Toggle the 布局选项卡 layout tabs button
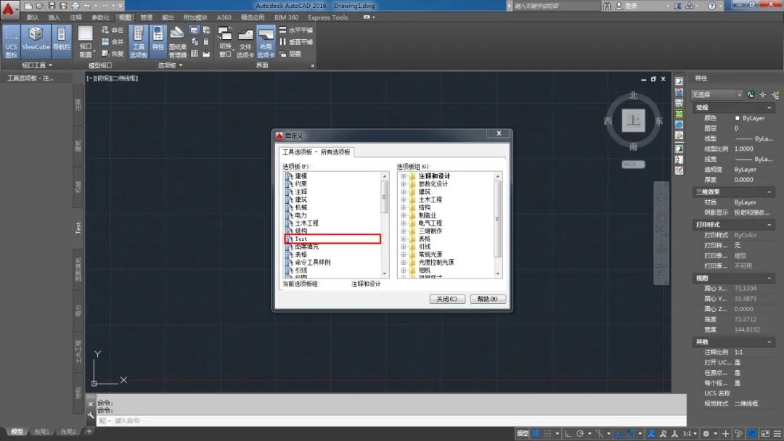 [266, 41]
